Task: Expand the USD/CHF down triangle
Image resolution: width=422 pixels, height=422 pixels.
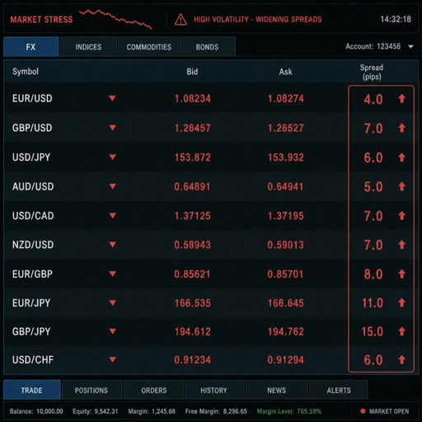Action: (x=112, y=359)
